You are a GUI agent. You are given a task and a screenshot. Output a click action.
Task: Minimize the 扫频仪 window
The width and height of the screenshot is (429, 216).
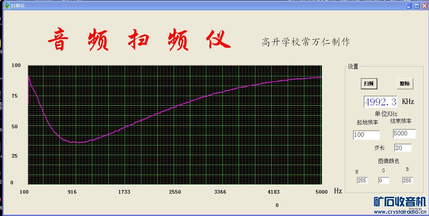[x=409, y=6]
